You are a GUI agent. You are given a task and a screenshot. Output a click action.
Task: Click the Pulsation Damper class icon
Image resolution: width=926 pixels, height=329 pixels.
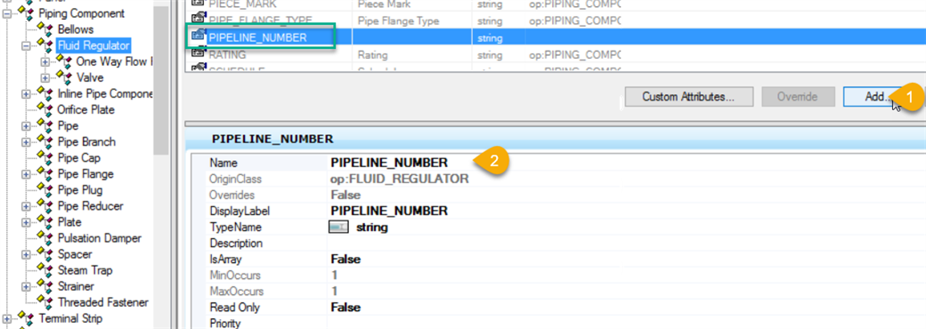[46, 238]
